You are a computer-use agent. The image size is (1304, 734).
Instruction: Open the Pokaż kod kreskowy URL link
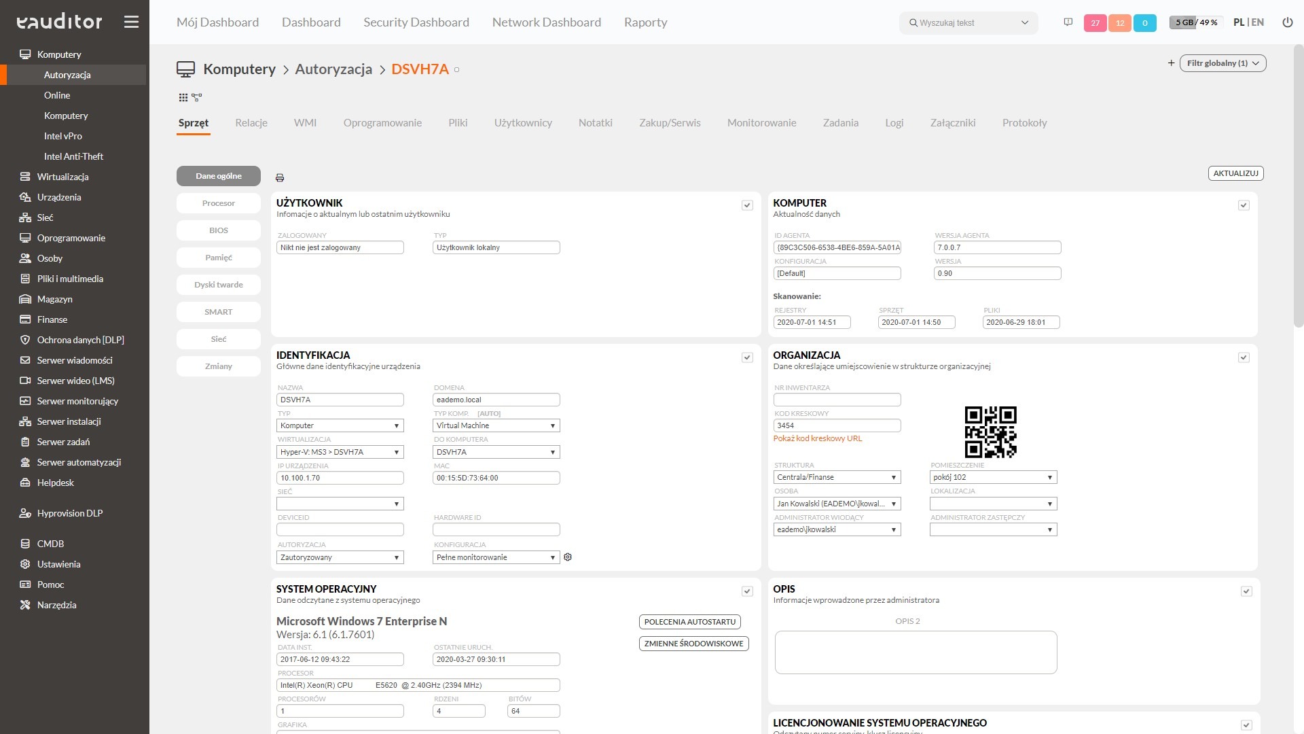coord(818,438)
